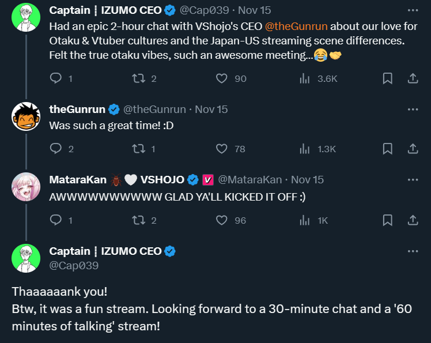
Task: Open more options on Captain's first tweet
Action: click(413, 10)
